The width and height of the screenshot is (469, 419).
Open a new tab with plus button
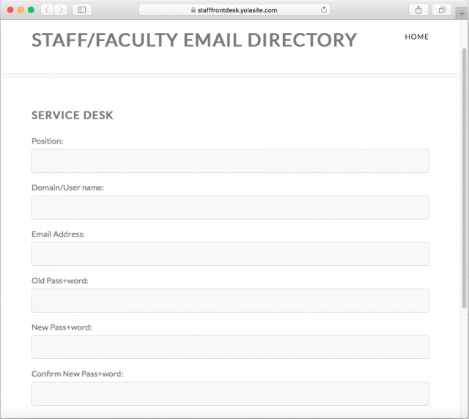(x=462, y=13)
